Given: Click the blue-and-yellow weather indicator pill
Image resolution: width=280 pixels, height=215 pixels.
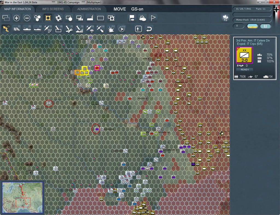Looking at the screenshot, I should [x=252, y=26].
